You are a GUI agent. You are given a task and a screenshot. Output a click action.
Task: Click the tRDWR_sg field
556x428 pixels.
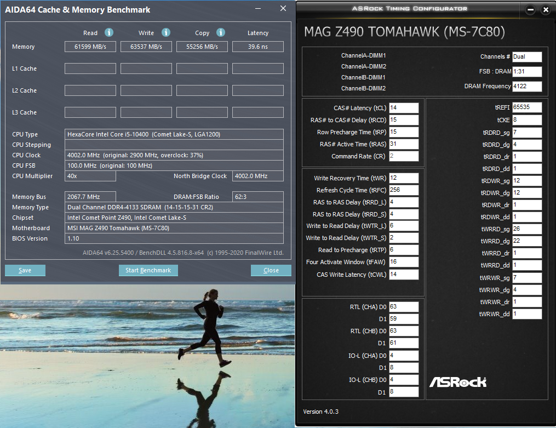[527, 181]
